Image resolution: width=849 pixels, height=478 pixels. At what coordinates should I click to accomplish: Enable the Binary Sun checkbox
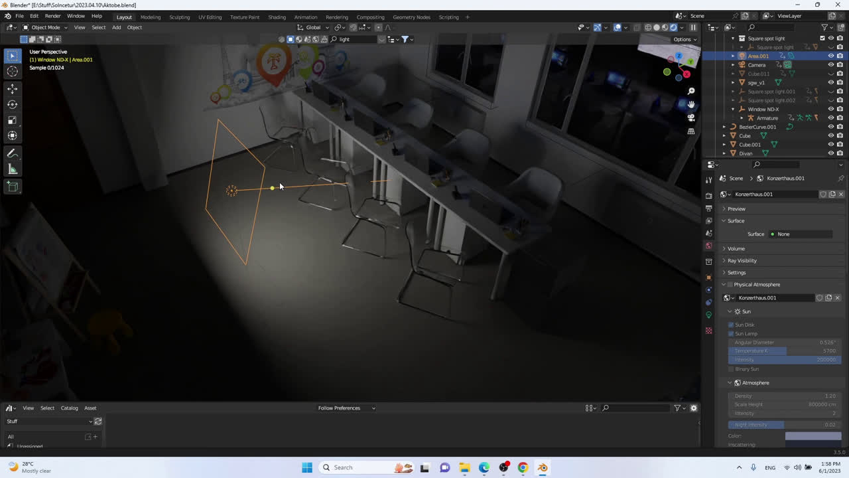click(x=731, y=369)
